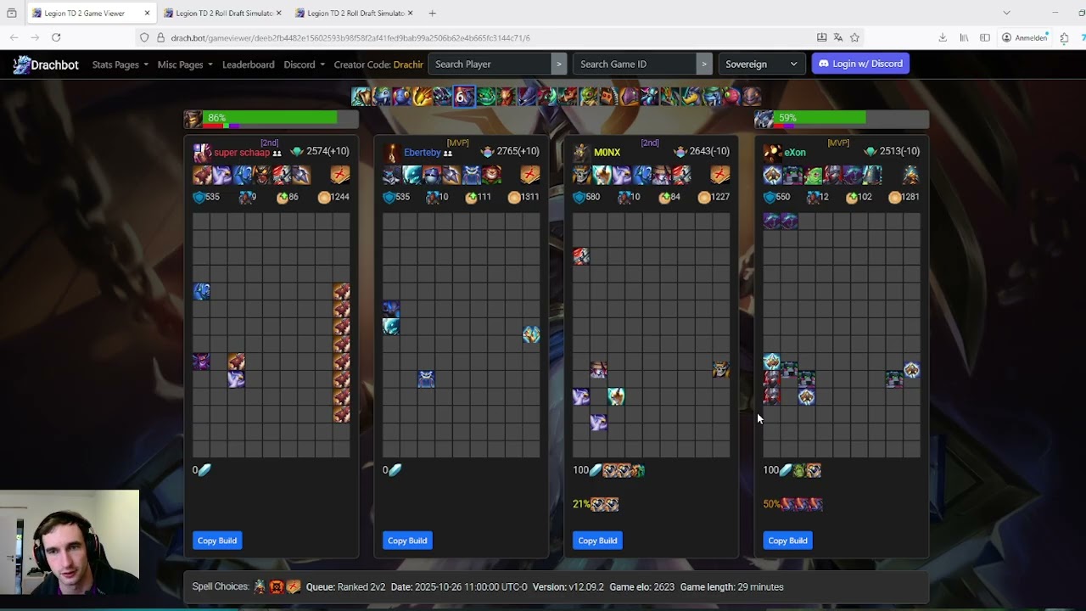Open the list-all-tabs chevron in Firefox
This screenshot has width=1086, height=611.
pyautogui.click(x=1006, y=13)
